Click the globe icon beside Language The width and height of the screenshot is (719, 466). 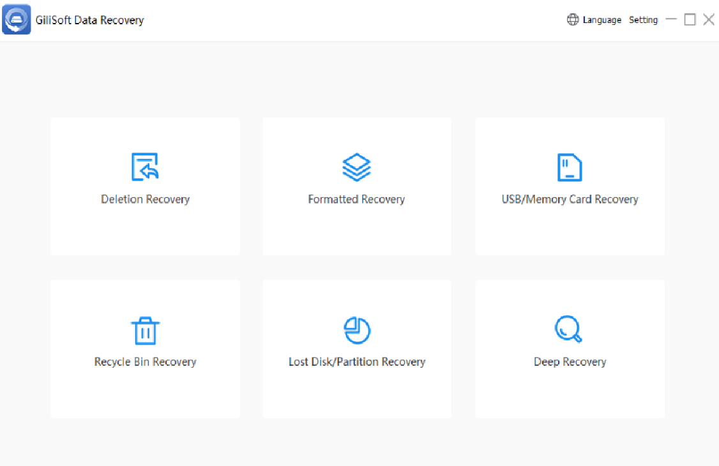click(573, 20)
